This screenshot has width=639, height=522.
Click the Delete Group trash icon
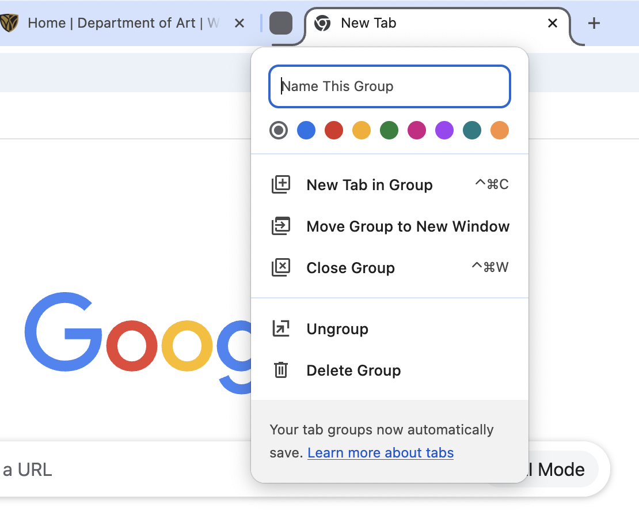(x=281, y=370)
